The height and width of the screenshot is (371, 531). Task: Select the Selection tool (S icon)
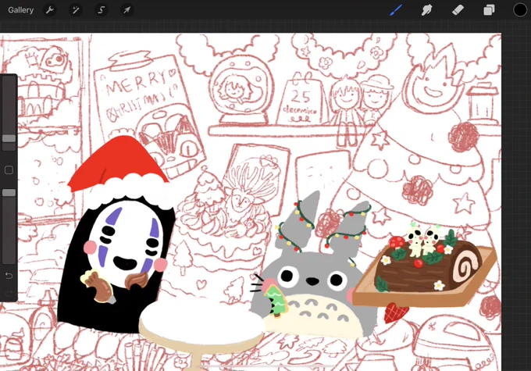(102, 10)
